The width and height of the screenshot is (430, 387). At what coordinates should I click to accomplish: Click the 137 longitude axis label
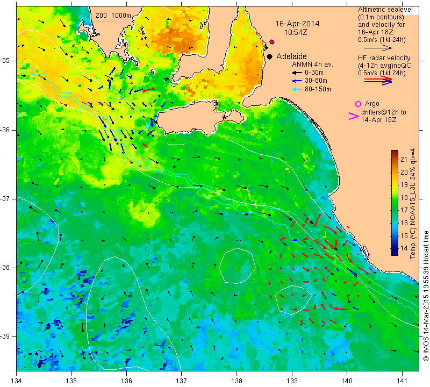click(182, 381)
